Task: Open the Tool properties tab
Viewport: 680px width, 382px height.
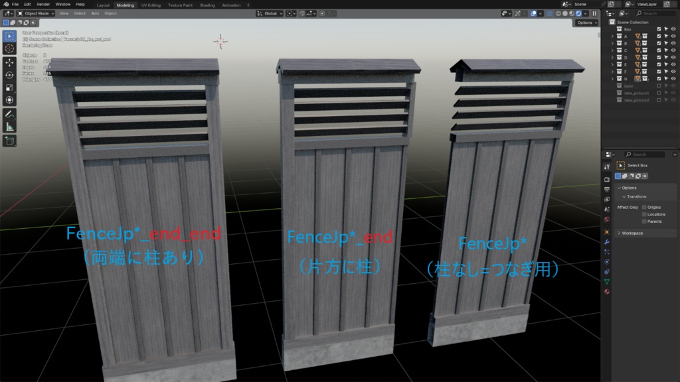Action: tap(607, 166)
